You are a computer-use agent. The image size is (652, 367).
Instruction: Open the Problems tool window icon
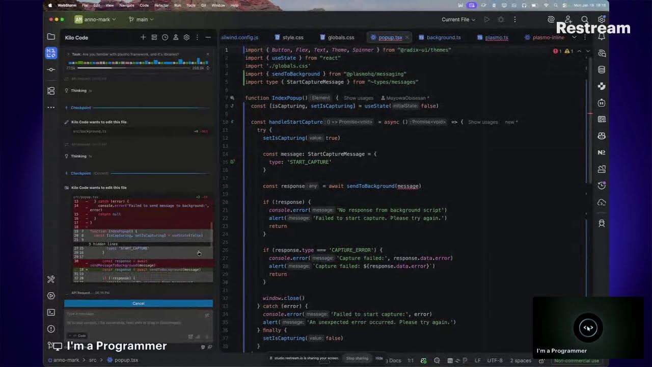click(51, 329)
